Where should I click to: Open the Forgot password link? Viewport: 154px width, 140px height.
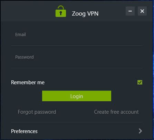pyautogui.click(x=37, y=112)
